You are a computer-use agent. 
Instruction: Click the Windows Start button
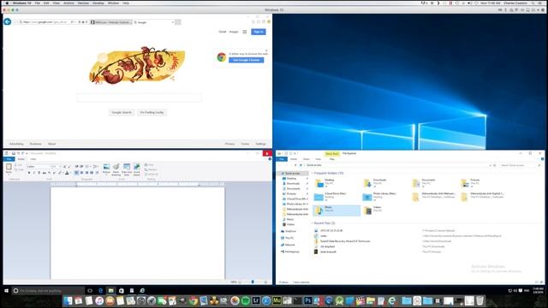point(6,291)
